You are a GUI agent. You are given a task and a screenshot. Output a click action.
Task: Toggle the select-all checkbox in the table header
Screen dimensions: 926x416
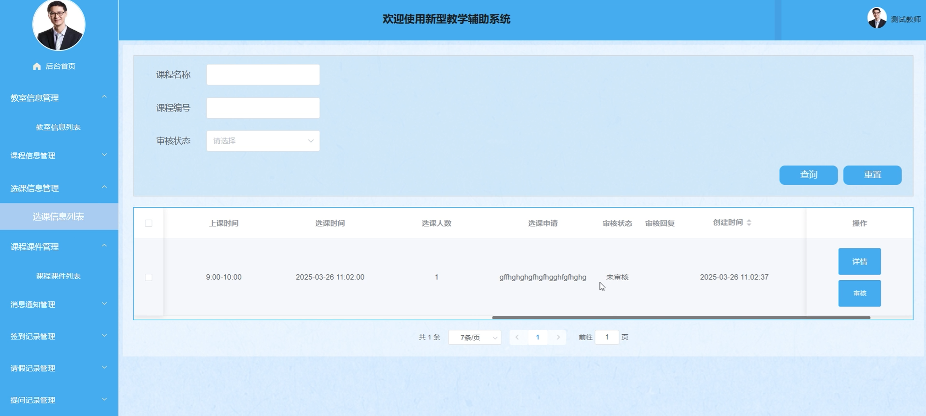coord(149,223)
